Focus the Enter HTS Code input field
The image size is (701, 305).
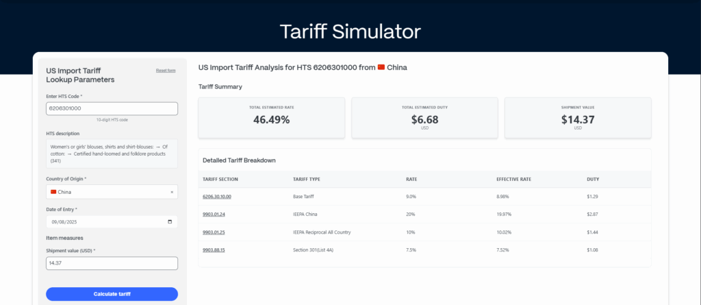tap(112, 108)
